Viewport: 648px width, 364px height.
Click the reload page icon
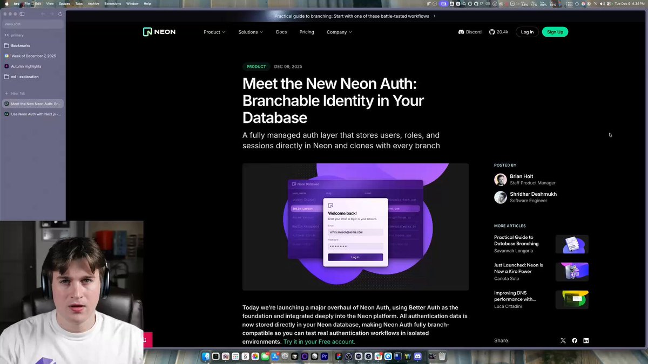click(60, 13)
